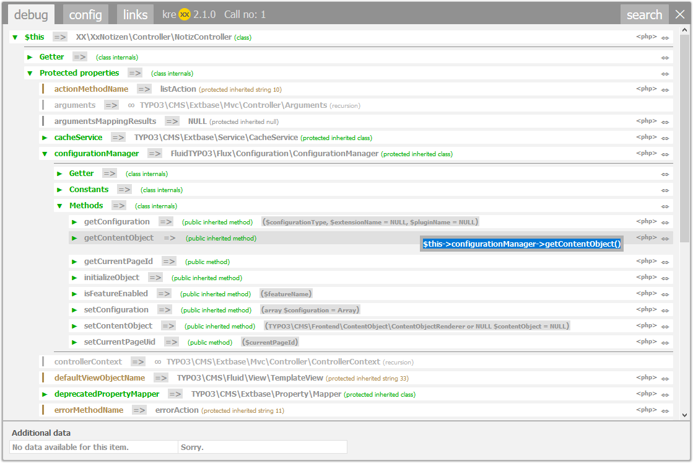Click the XX\XxNotizen\Controller\NotizController class name
The height and width of the screenshot is (463, 693).
click(154, 37)
